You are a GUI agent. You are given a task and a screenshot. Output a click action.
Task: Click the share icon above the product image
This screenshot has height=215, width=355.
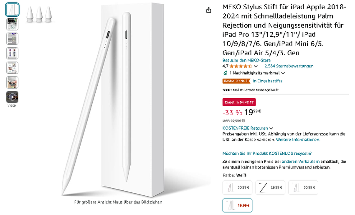click(209, 10)
